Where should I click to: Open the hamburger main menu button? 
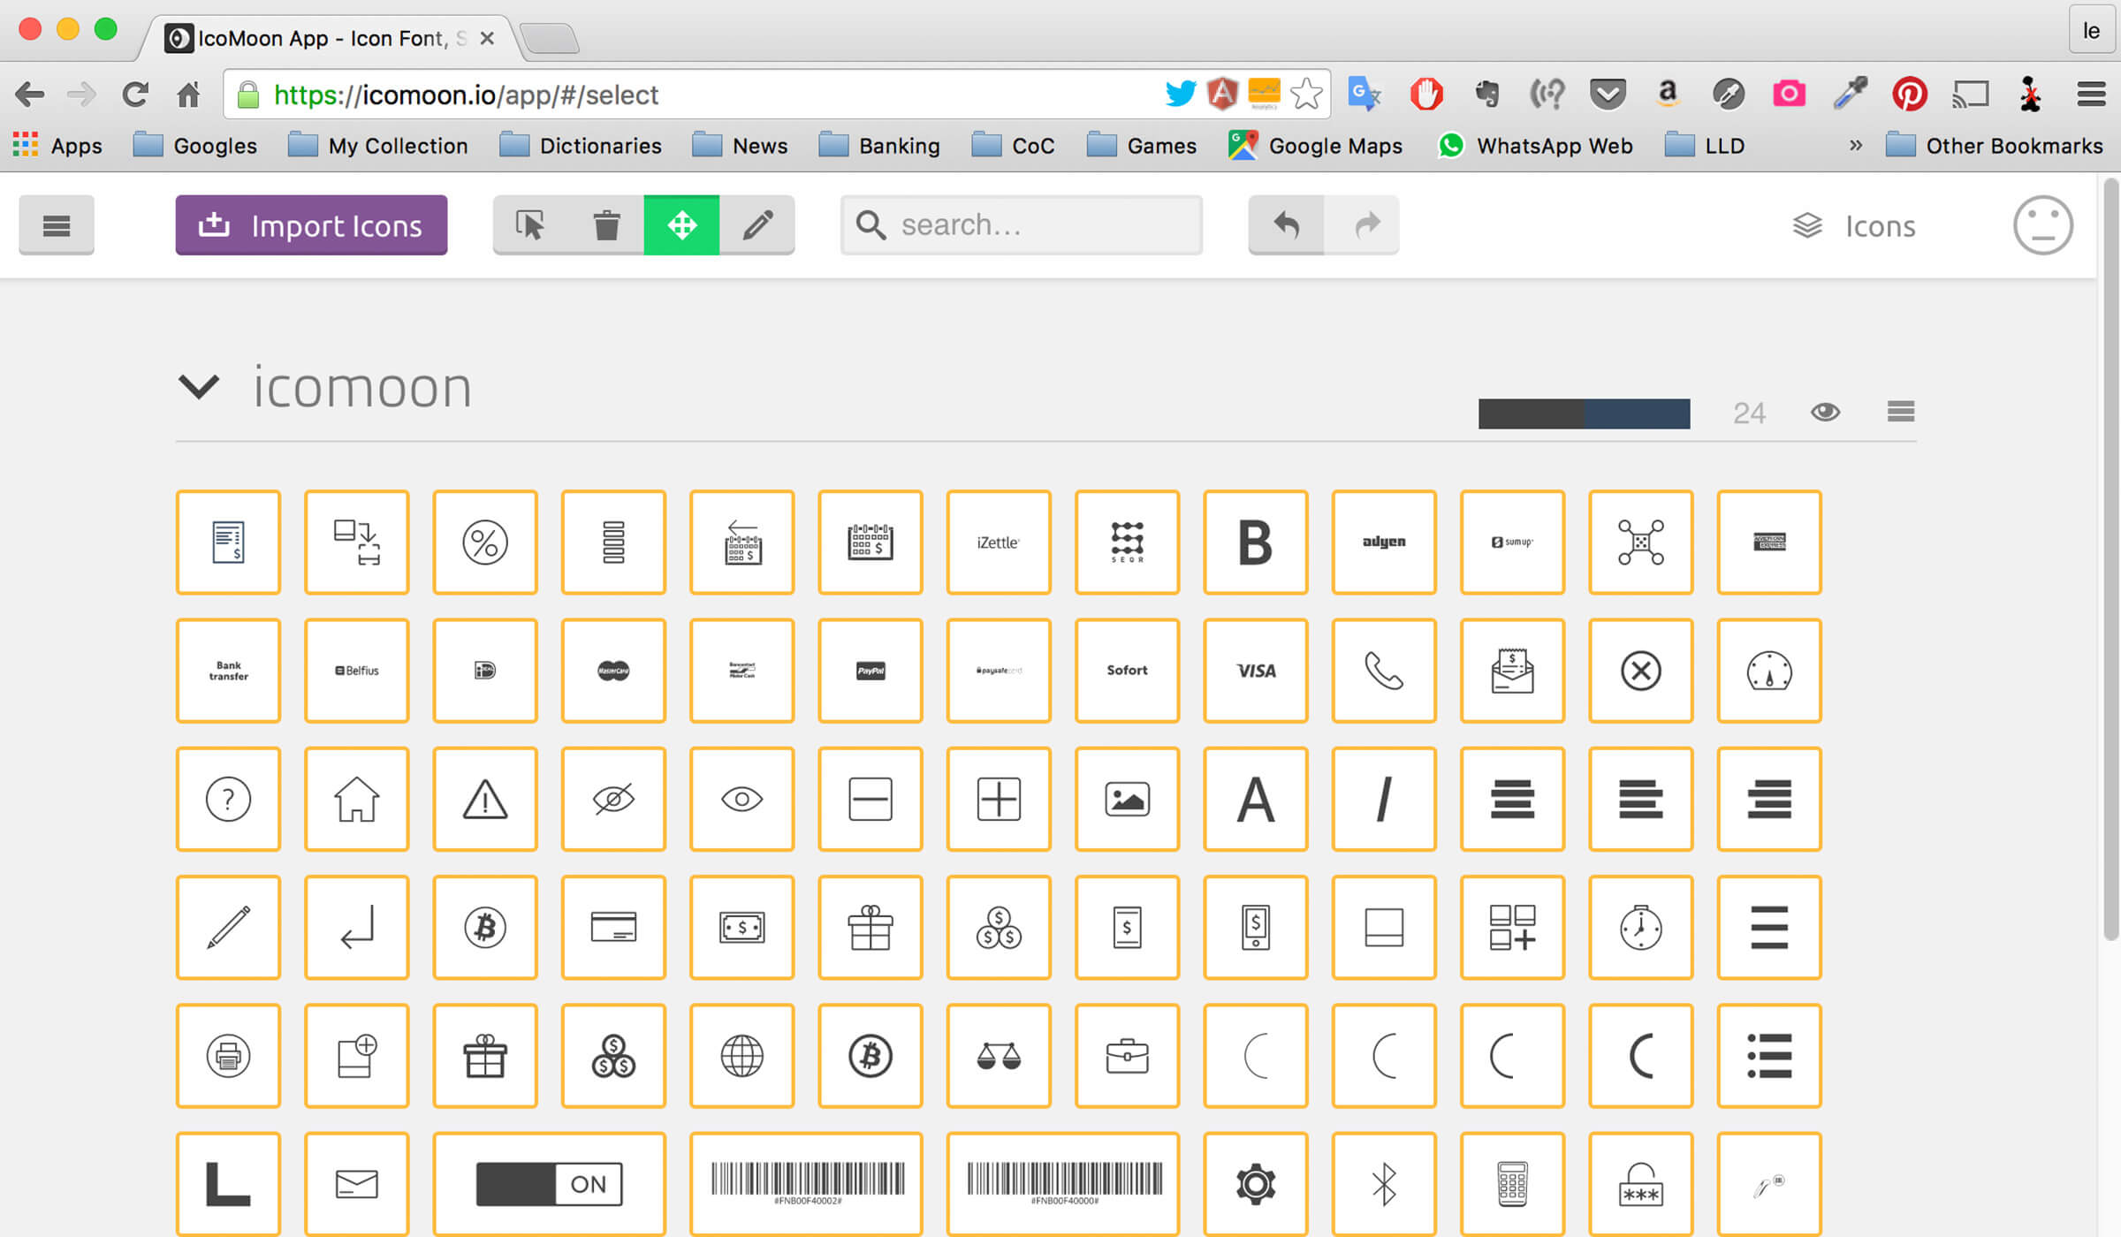pos(57,226)
